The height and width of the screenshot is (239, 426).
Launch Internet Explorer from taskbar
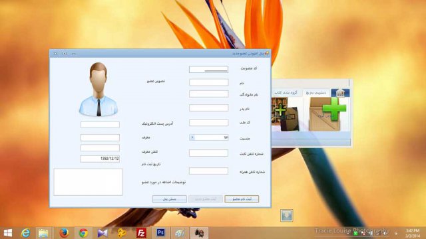pyautogui.click(x=25, y=233)
